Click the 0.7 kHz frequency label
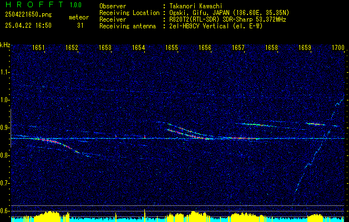This screenshot has width=349, height=222. coord(5,183)
